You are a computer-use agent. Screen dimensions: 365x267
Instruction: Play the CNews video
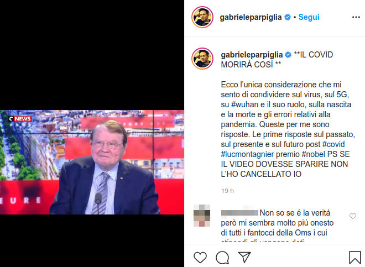(x=92, y=163)
